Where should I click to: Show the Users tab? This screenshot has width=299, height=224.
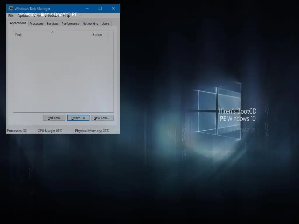(105, 24)
